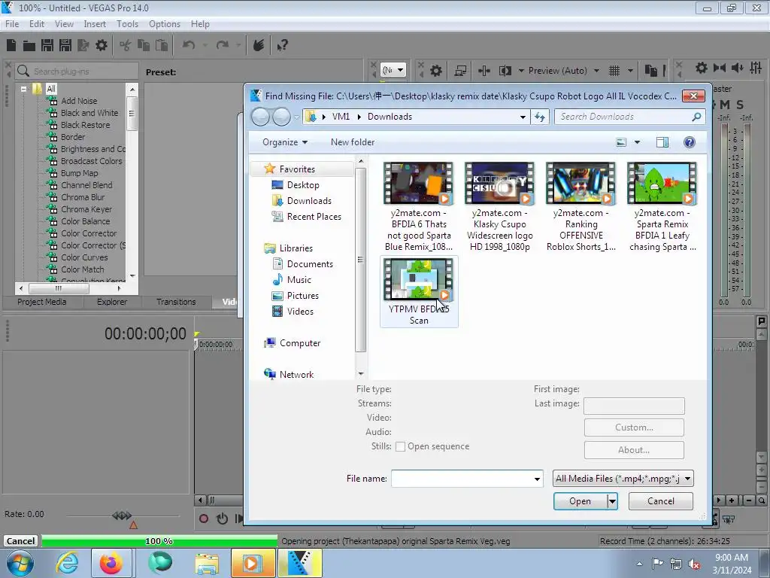The width and height of the screenshot is (770, 578).
Task: Click the Search Downloads field
Action: point(630,117)
